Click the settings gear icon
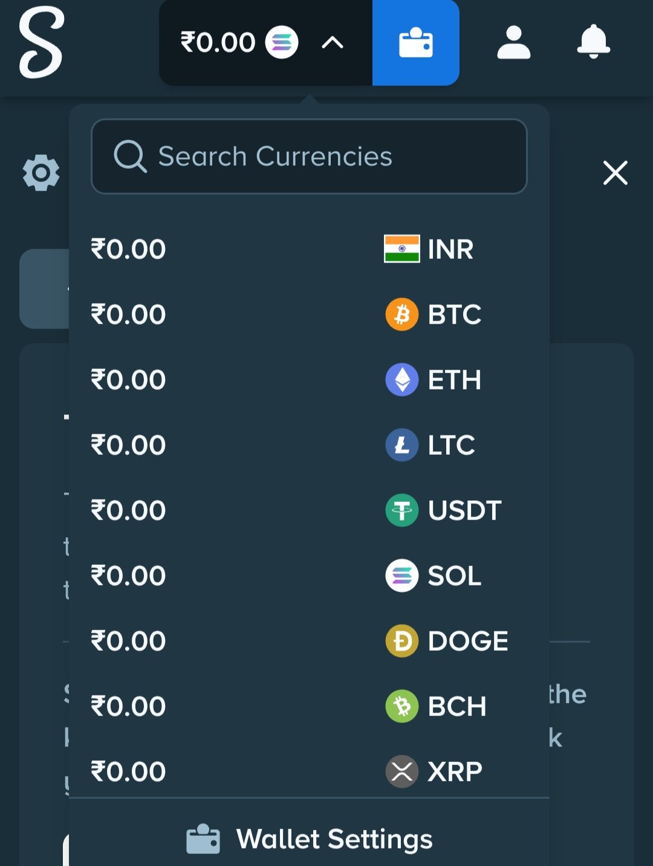The image size is (653, 866). (41, 173)
